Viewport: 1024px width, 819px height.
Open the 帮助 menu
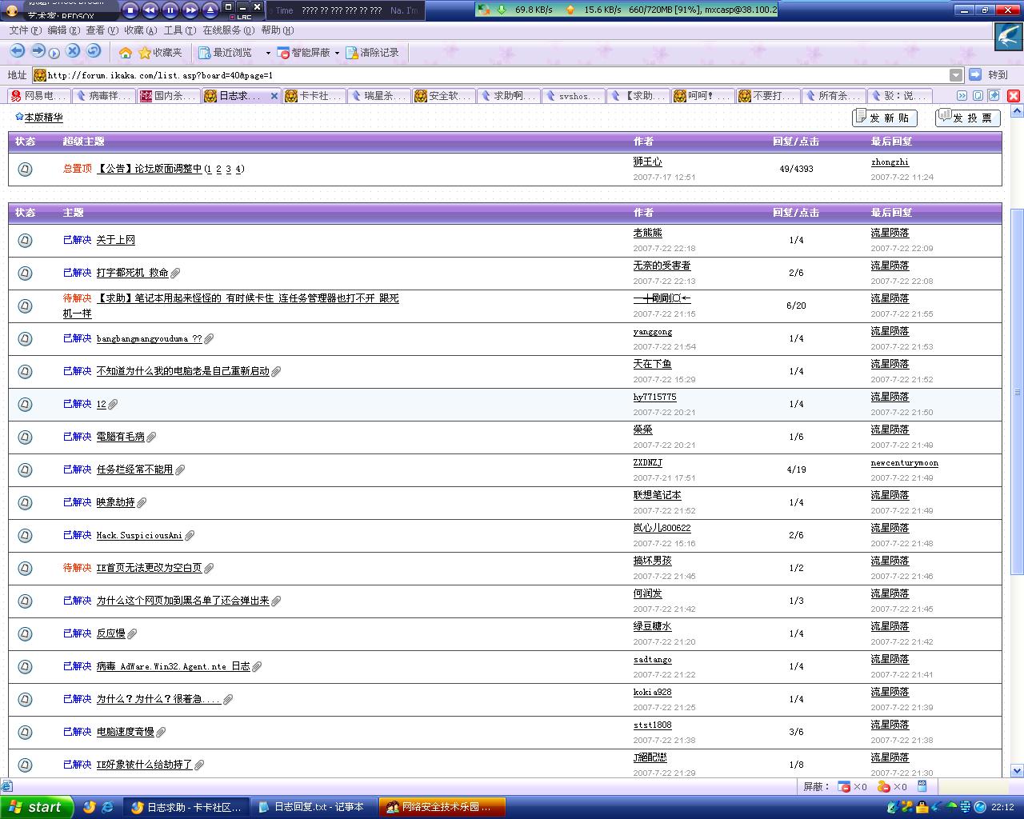277,30
